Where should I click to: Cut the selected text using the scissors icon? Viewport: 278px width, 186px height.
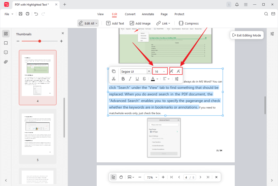pyautogui.click(x=114, y=79)
